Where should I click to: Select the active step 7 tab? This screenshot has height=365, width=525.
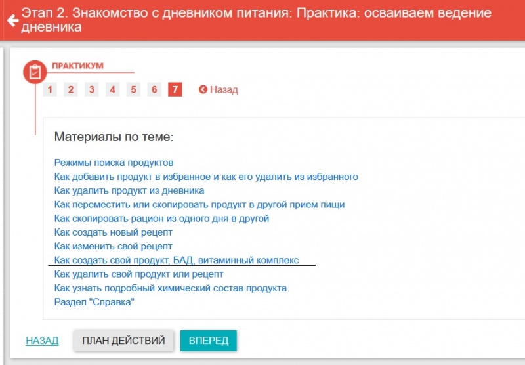(175, 90)
